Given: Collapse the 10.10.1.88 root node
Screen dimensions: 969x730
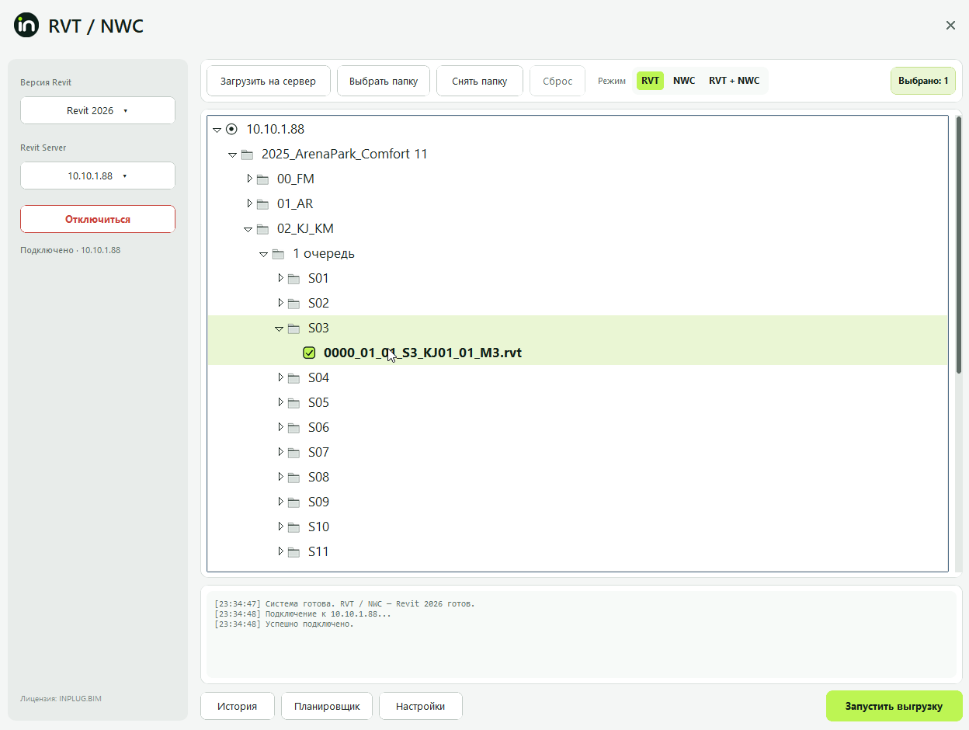Looking at the screenshot, I should tap(217, 130).
